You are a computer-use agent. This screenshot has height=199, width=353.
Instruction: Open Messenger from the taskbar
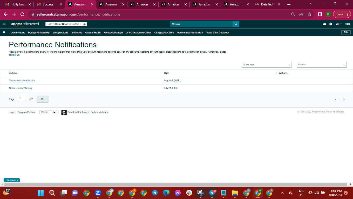click(178, 193)
